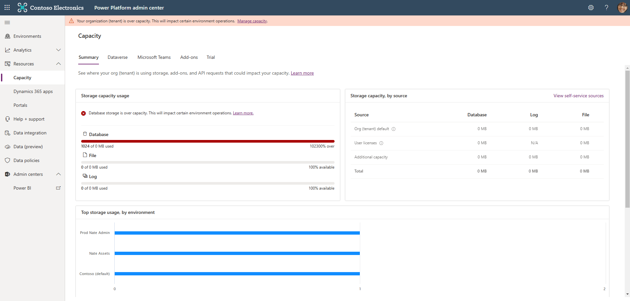Click the Admin centers icon

coord(8,174)
